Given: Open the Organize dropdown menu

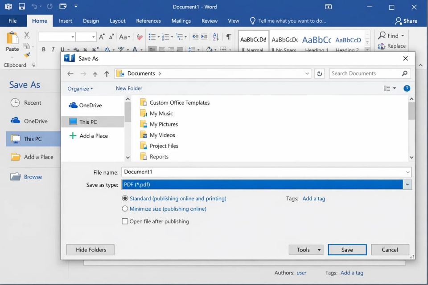Looking at the screenshot, I should (x=80, y=89).
